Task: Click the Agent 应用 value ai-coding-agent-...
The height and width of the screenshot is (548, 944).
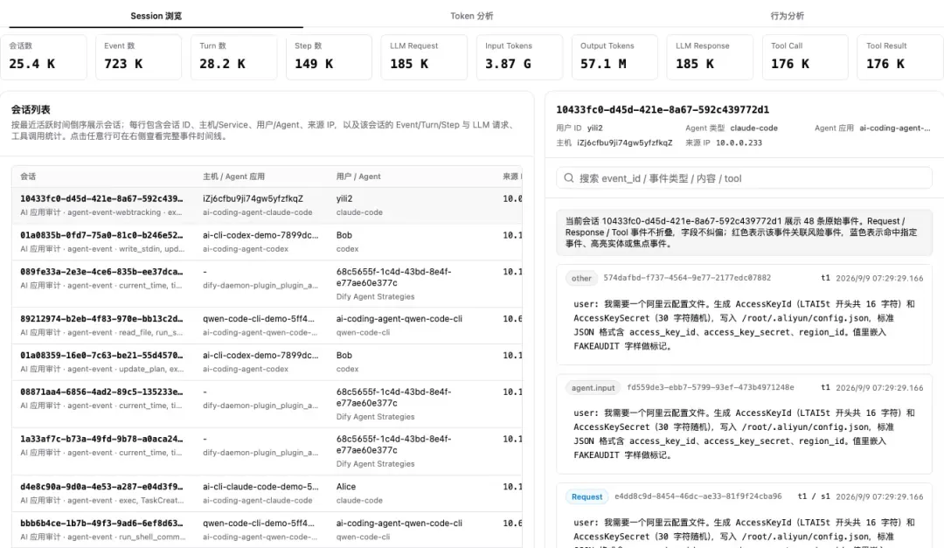Action: 895,128
